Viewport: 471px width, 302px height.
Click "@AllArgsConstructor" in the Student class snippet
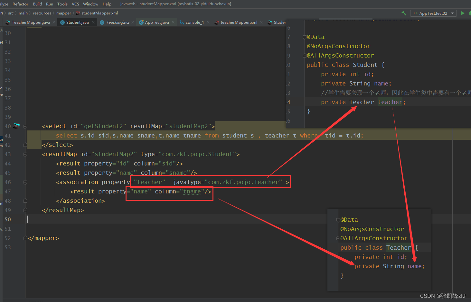pyautogui.click(x=340, y=56)
